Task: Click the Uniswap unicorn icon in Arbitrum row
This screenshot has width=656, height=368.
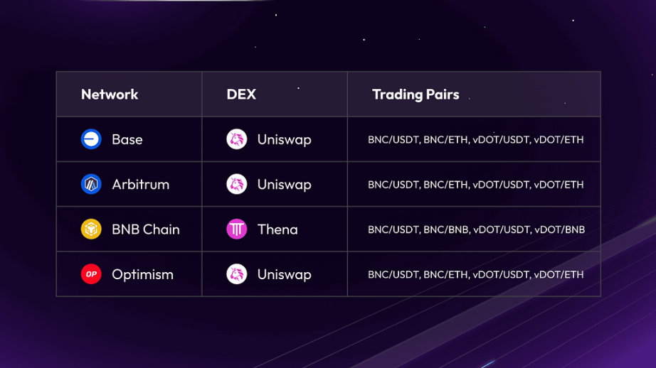Action: [x=237, y=184]
